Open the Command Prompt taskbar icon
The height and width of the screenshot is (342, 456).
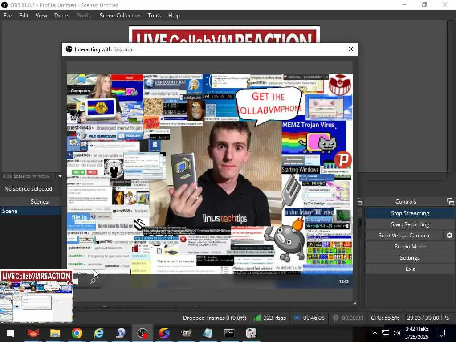[x=229, y=333]
